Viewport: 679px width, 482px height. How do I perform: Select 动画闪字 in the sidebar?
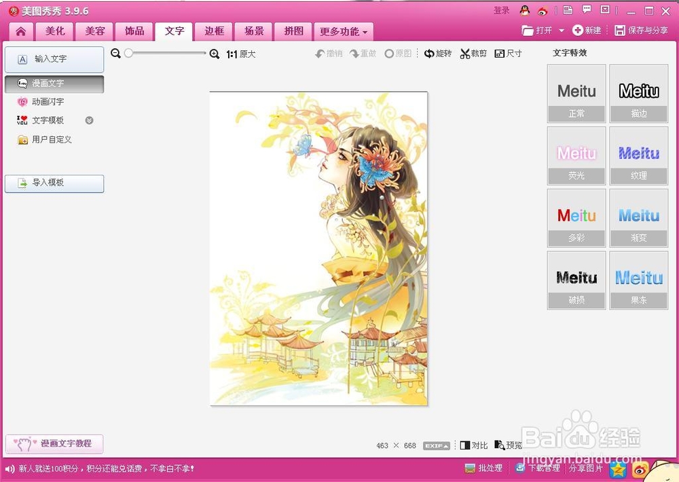(x=48, y=102)
